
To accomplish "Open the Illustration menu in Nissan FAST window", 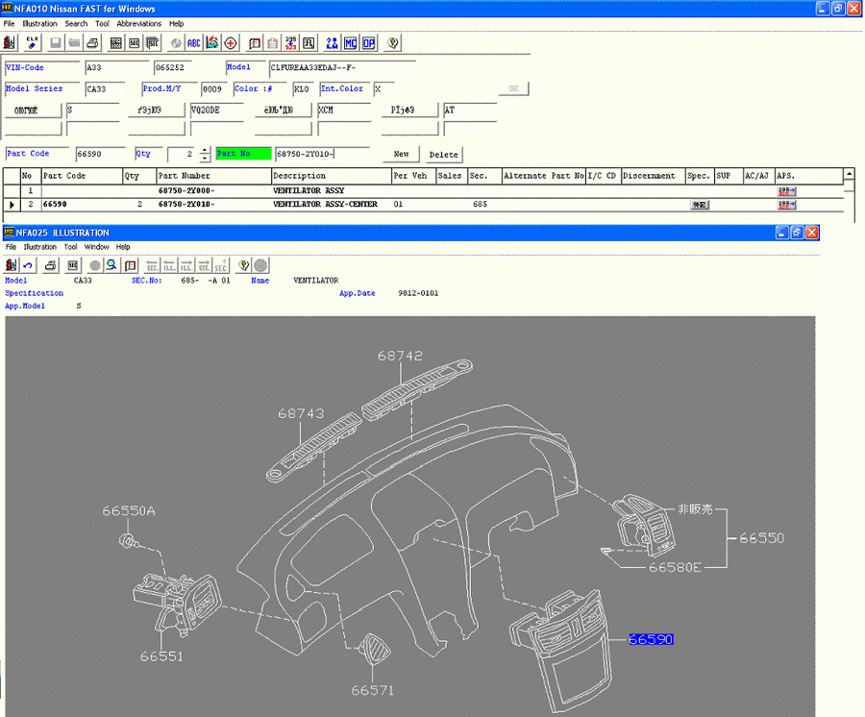I will (x=39, y=24).
